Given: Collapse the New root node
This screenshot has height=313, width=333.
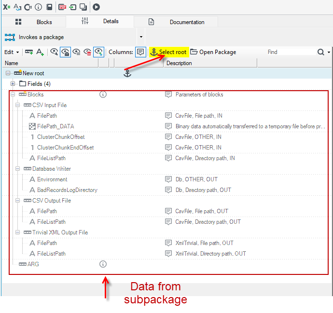Looking at the screenshot, I should coord(8,73).
